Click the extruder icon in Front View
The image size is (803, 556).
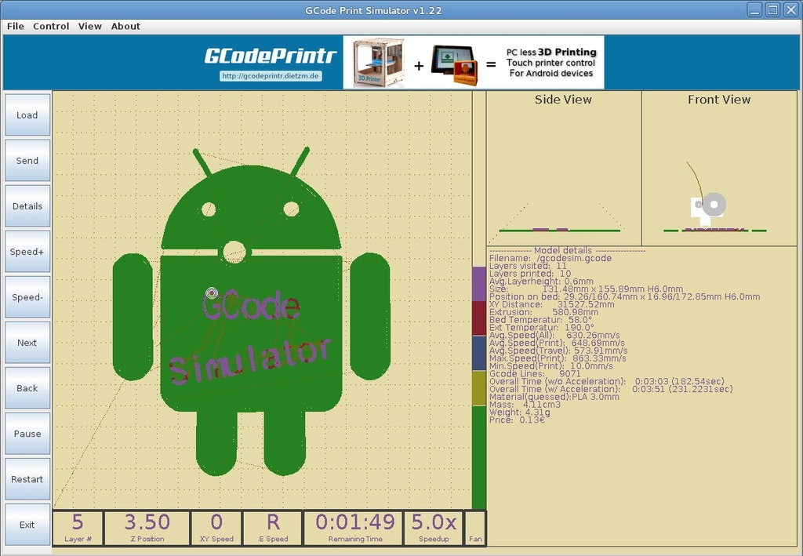tap(708, 209)
